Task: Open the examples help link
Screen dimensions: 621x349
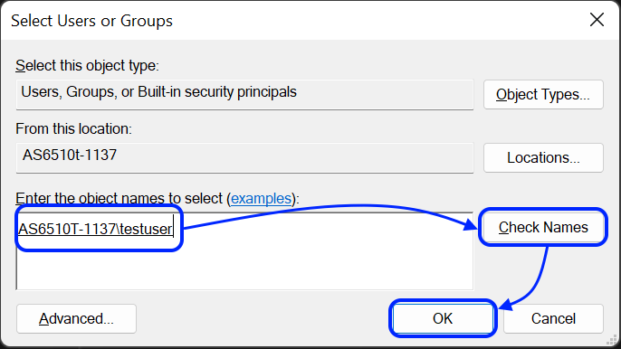Action: pyautogui.click(x=261, y=198)
